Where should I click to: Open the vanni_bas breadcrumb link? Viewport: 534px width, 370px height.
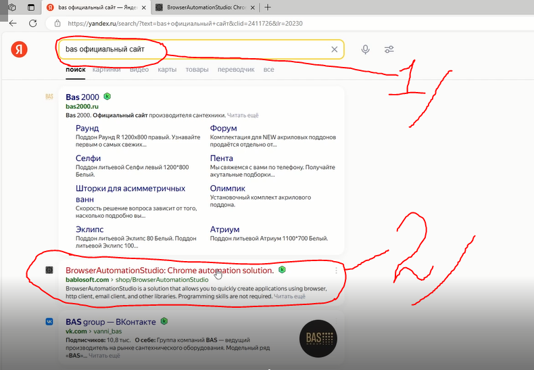point(107,331)
